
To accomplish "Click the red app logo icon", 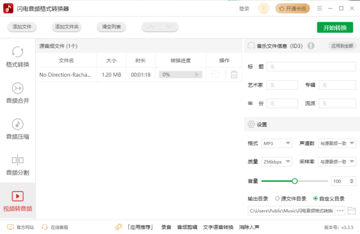I will tap(8, 8).
